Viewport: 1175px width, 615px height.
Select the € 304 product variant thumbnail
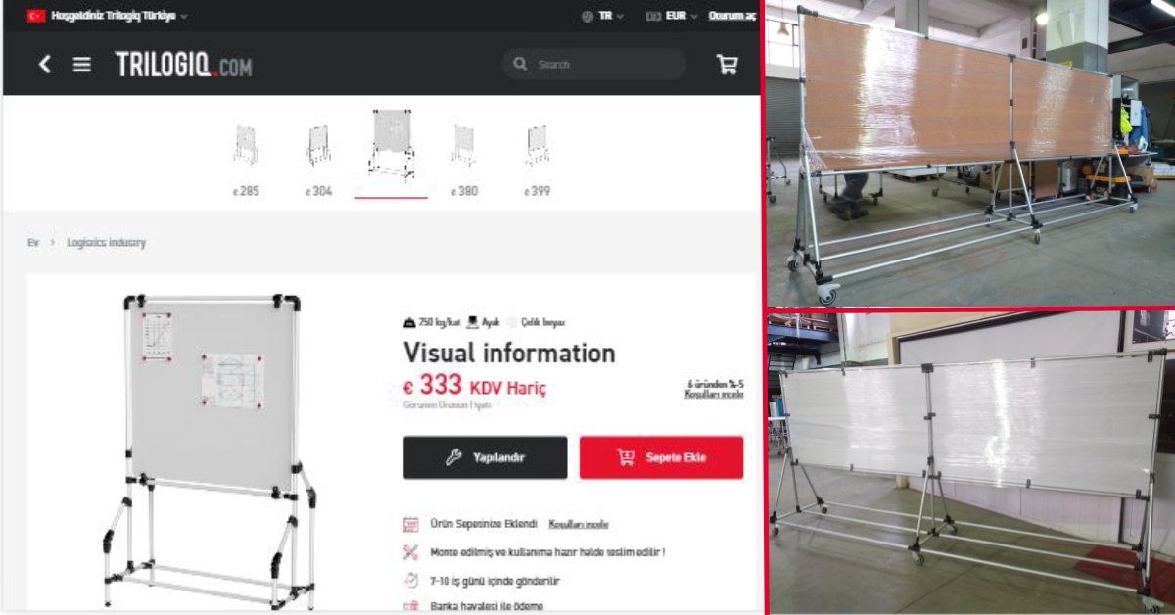tap(318, 161)
